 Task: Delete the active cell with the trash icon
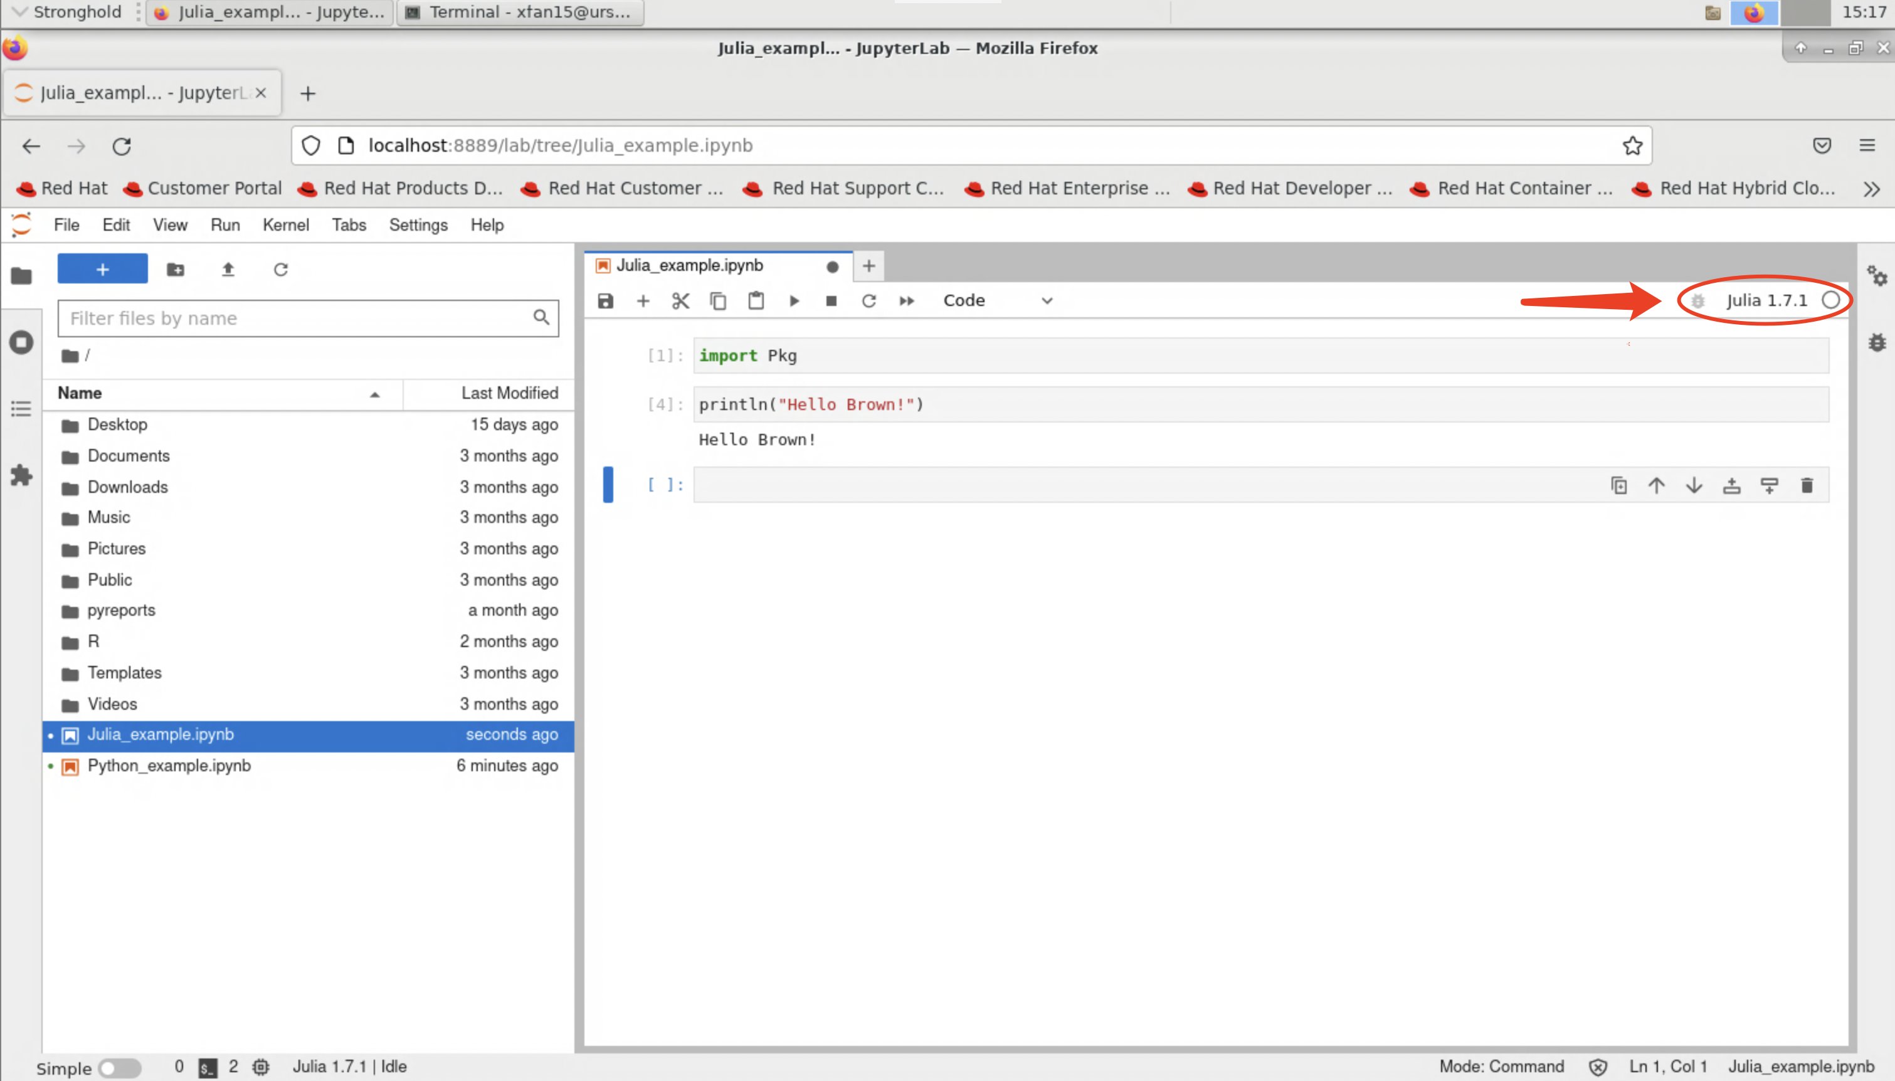click(1807, 485)
